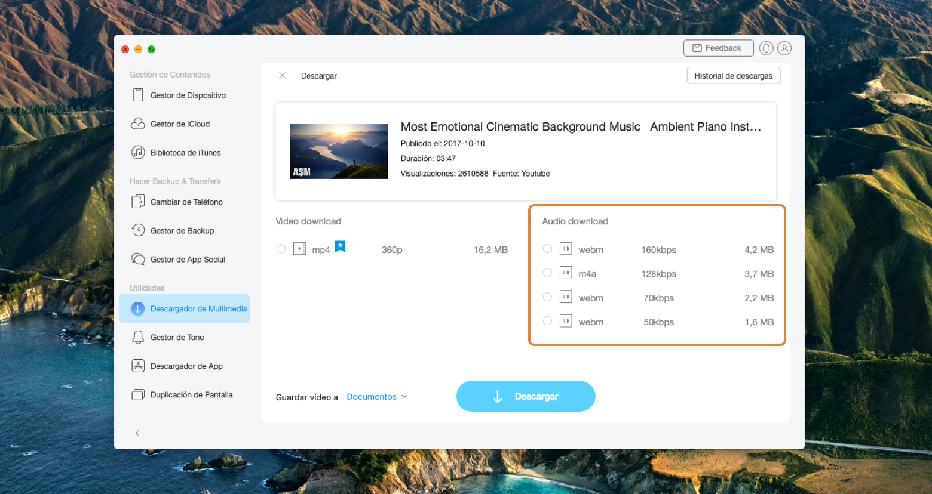Click the Descargador de App icon

click(138, 366)
